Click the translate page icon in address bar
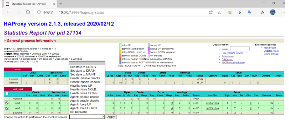This screenshot has height=120, width=289. [x=211, y=12]
